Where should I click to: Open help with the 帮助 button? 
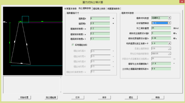[x=158, y=97]
